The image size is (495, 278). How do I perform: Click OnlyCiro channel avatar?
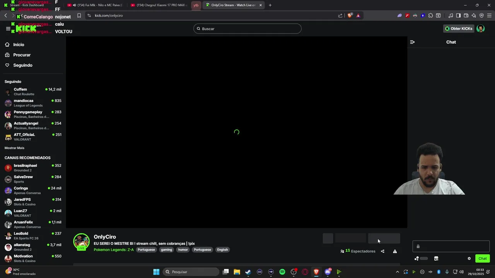click(x=81, y=242)
